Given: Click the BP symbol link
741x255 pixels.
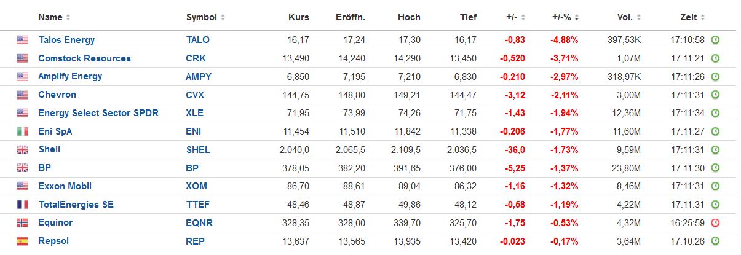Looking at the screenshot, I should click(x=192, y=168).
